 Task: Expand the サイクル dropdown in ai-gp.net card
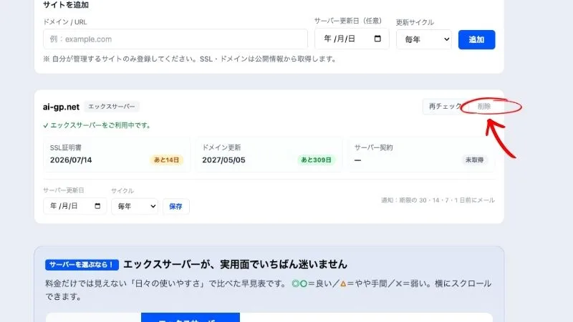(x=135, y=206)
